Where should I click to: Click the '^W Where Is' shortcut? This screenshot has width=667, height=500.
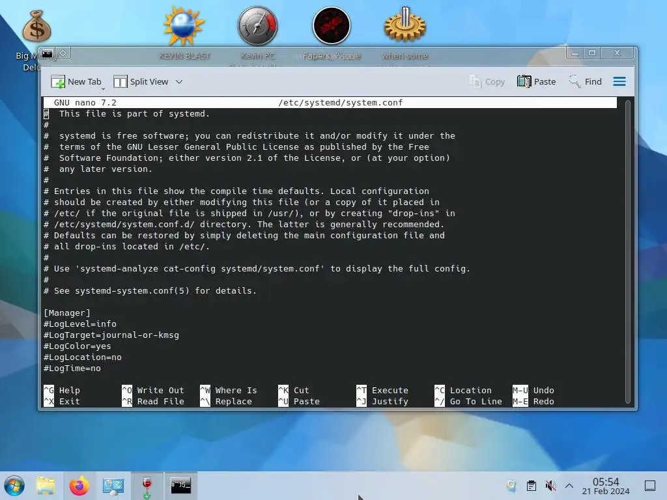click(229, 391)
